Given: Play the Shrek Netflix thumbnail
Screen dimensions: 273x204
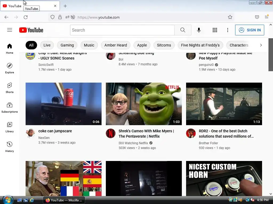Looking at the screenshot, I should (x=144, y=104).
